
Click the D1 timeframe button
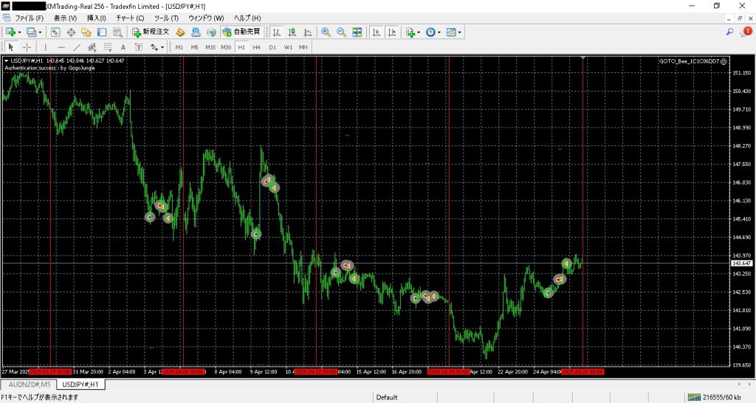pyautogui.click(x=272, y=47)
